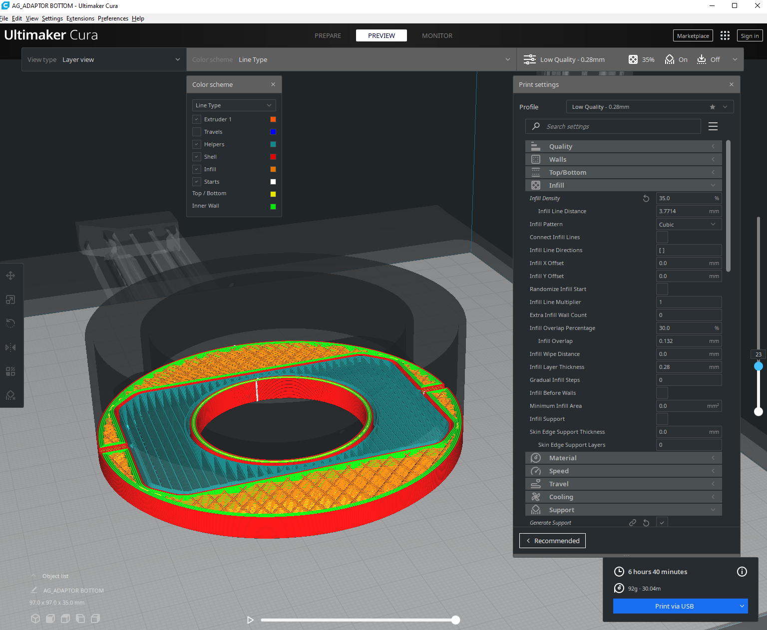Reset Infill Density to default value
The height and width of the screenshot is (630, 767).
click(x=646, y=198)
